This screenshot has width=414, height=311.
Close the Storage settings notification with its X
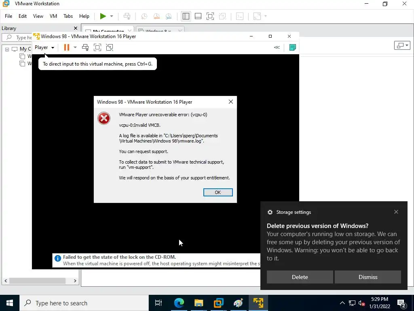pyautogui.click(x=396, y=212)
